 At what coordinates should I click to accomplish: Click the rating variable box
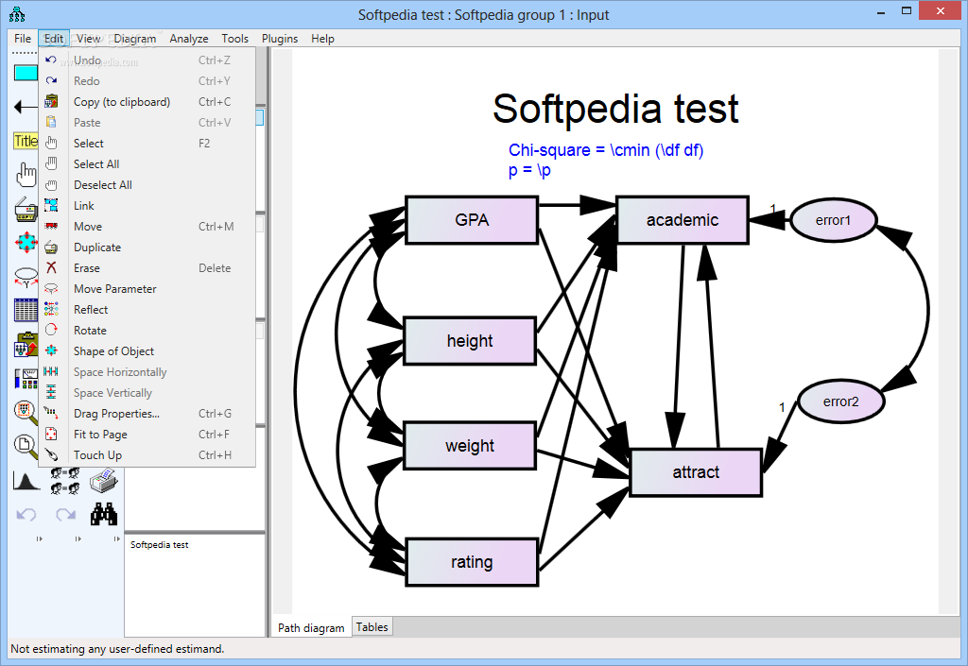(472, 562)
